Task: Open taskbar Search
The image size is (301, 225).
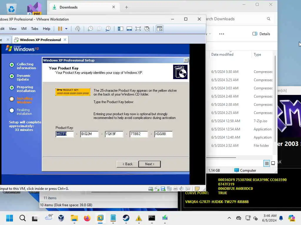Action: pos(22,218)
